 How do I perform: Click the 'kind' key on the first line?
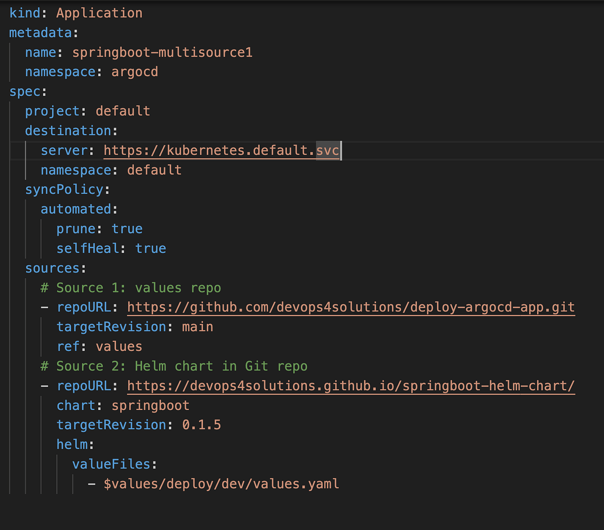(x=25, y=13)
